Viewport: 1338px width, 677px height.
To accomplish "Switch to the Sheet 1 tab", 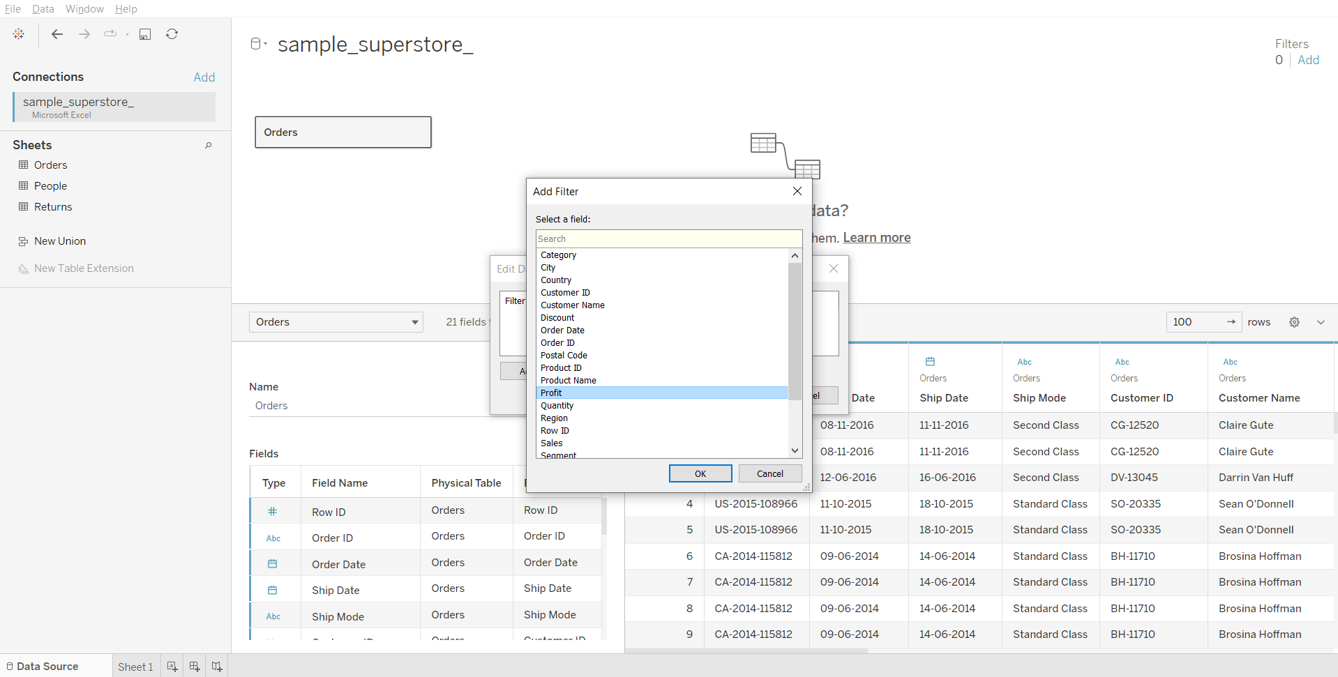I will (135, 667).
